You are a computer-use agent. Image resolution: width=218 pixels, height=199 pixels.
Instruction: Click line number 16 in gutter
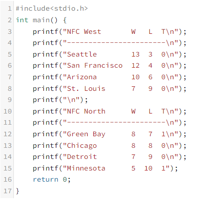pos(8,179)
